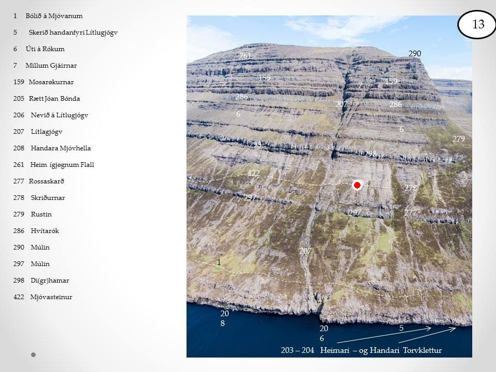Viewport: 496px width, 372px height.
Task: Click the small gray dot at bottom left
Action: click(x=34, y=355)
